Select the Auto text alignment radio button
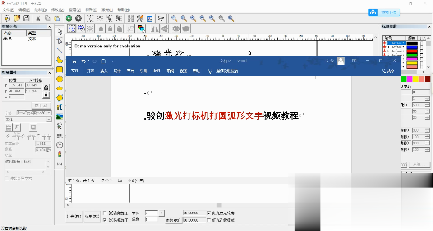The image size is (433, 231). [x=8, y=136]
